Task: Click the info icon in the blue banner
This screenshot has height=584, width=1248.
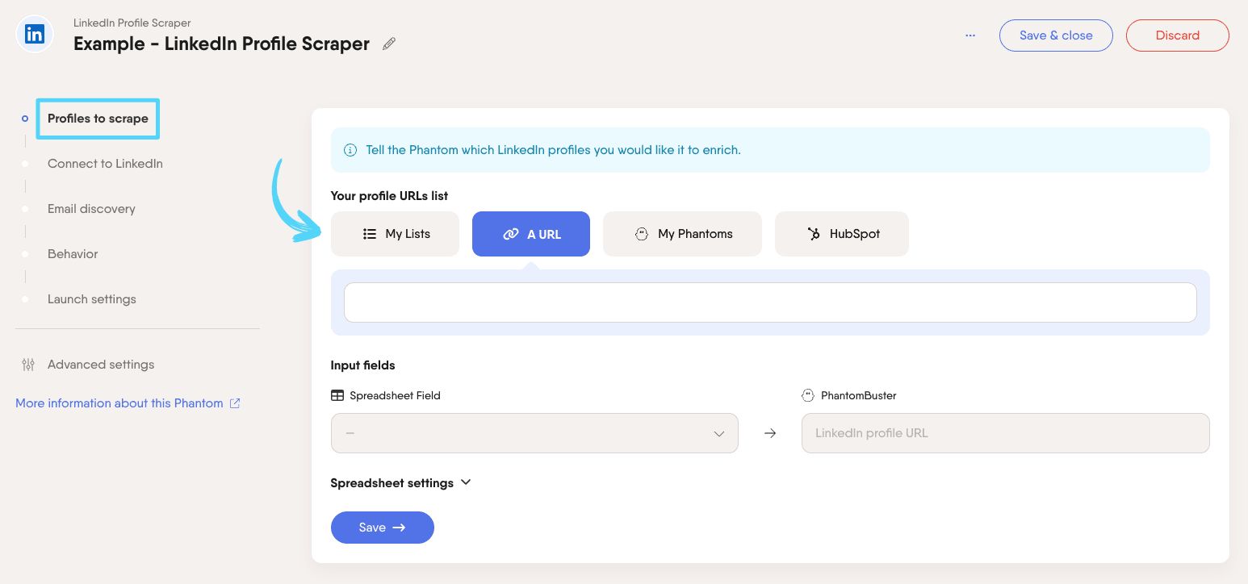Action: point(350,150)
